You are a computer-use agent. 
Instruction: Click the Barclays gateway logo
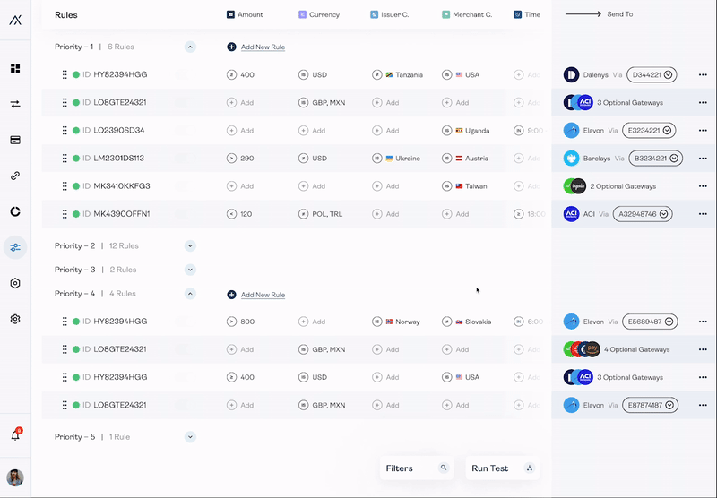click(x=571, y=158)
